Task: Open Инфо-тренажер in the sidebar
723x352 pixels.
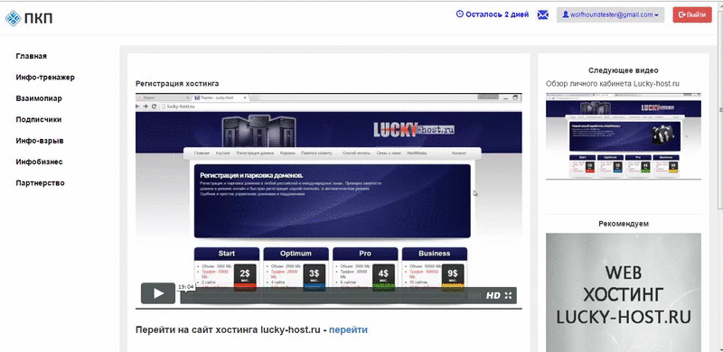Action: pos(45,78)
